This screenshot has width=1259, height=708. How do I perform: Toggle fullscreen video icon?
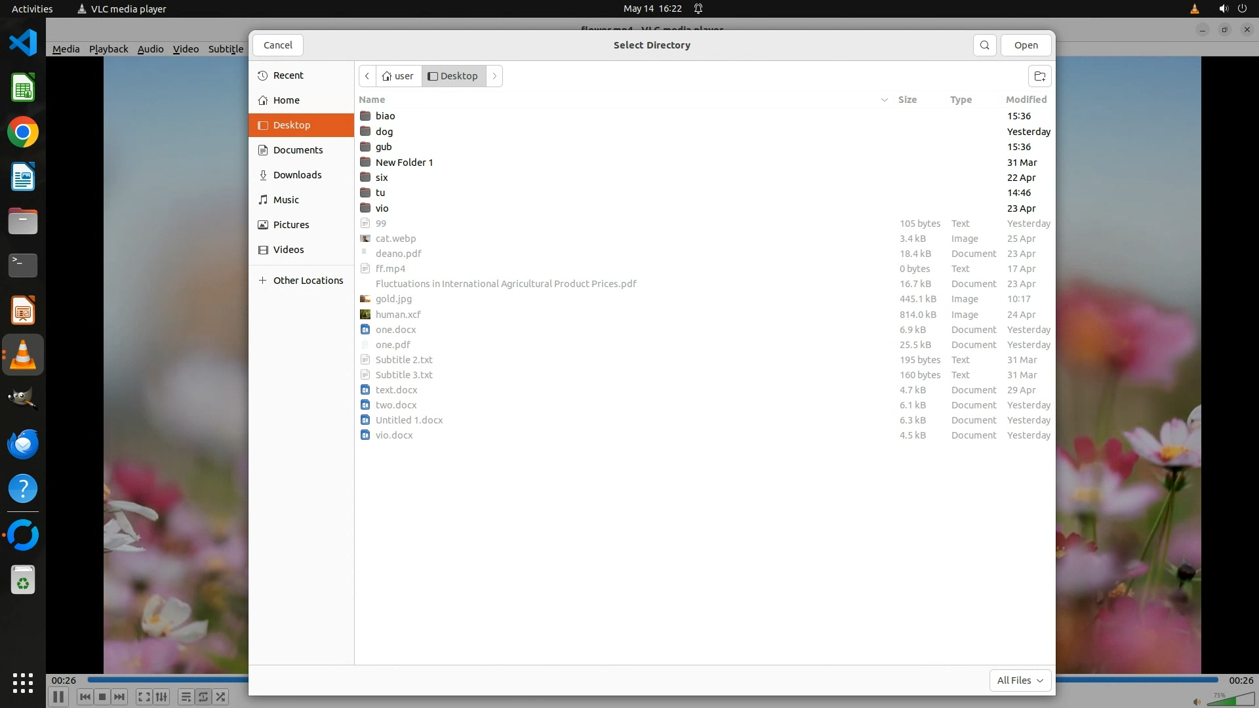tap(144, 697)
